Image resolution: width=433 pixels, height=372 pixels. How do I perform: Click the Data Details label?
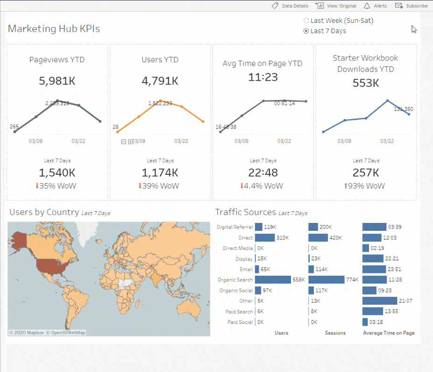[x=295, y=6]
